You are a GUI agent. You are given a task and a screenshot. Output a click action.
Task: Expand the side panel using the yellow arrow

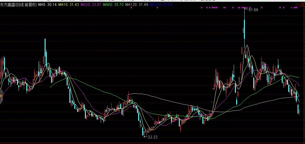pyautogui.click(x=1, y=96)
